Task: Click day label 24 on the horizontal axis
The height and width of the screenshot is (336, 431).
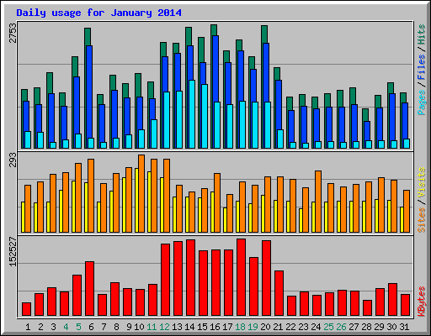Action: tap(316, 327)
